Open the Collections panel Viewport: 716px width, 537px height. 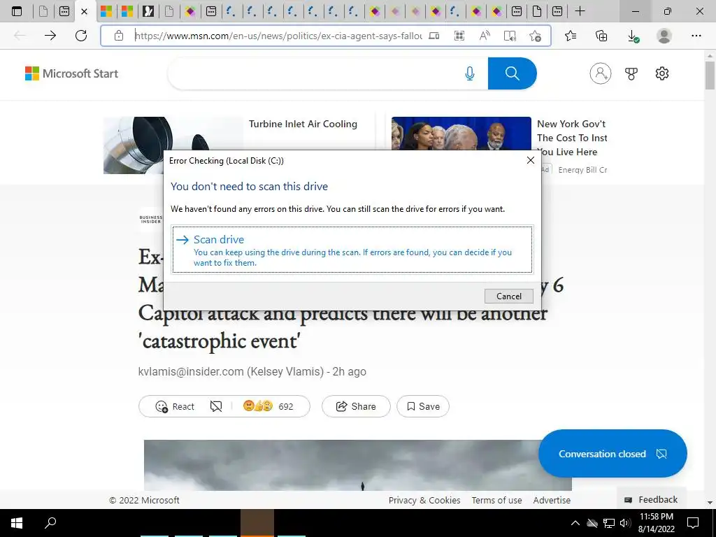point(602,36)
